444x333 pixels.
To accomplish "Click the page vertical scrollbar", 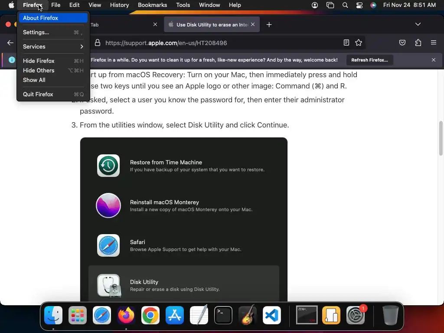I will tap(441, 138).
